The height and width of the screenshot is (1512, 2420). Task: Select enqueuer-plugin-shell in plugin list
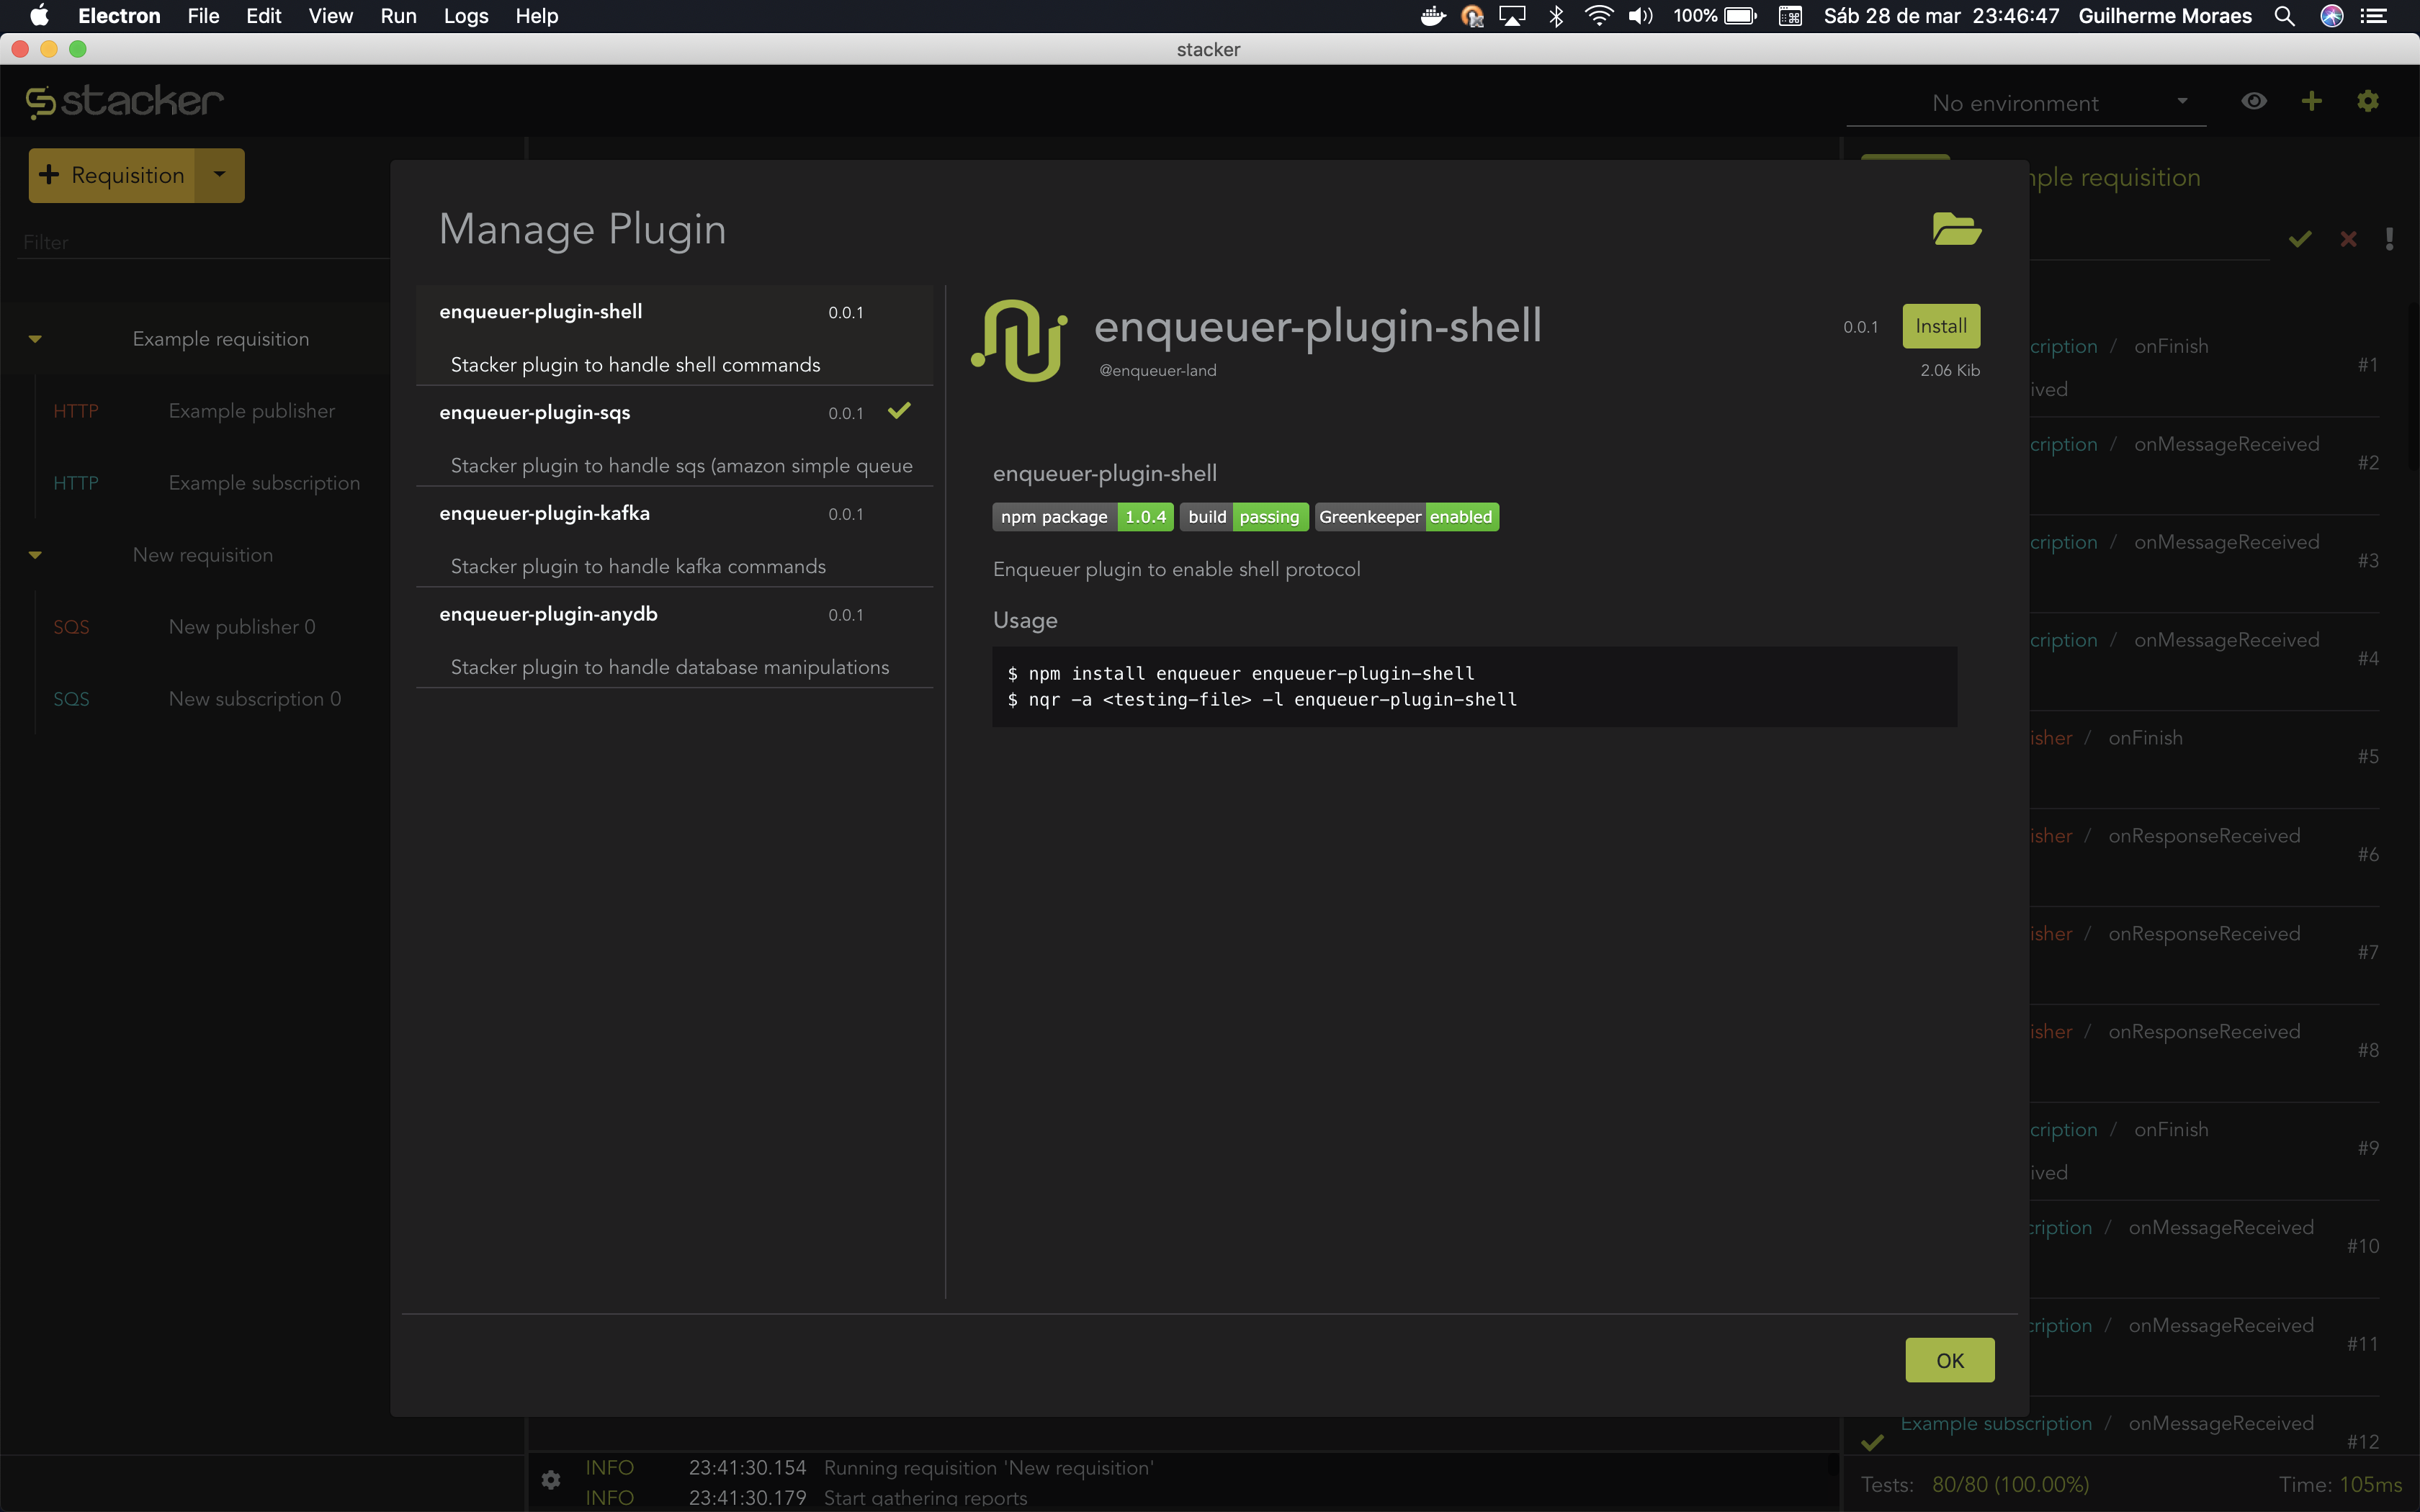pos(675,336)
